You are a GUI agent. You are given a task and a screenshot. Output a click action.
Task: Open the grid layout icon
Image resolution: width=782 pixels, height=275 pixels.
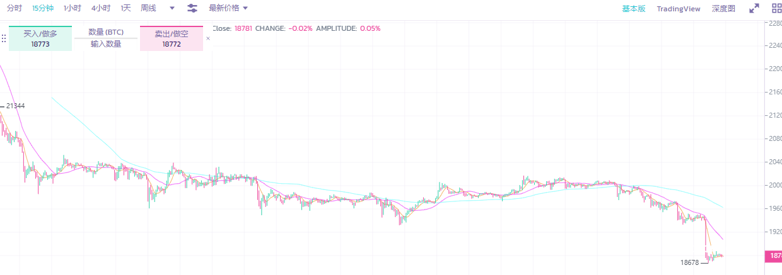pyautogui.click(x=776, y=8)
